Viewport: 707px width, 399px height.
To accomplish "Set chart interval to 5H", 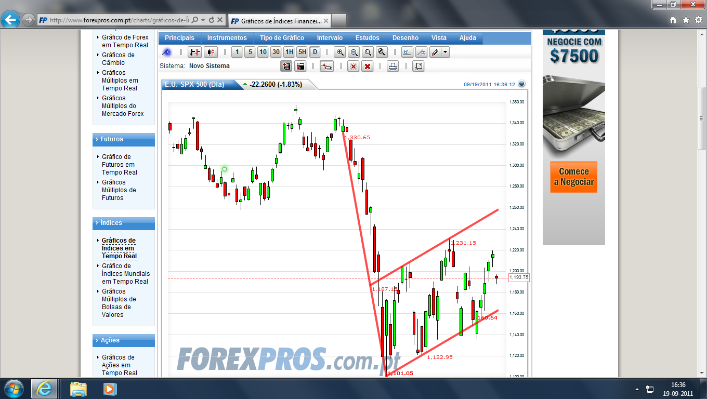I will [x=302, y=52].
